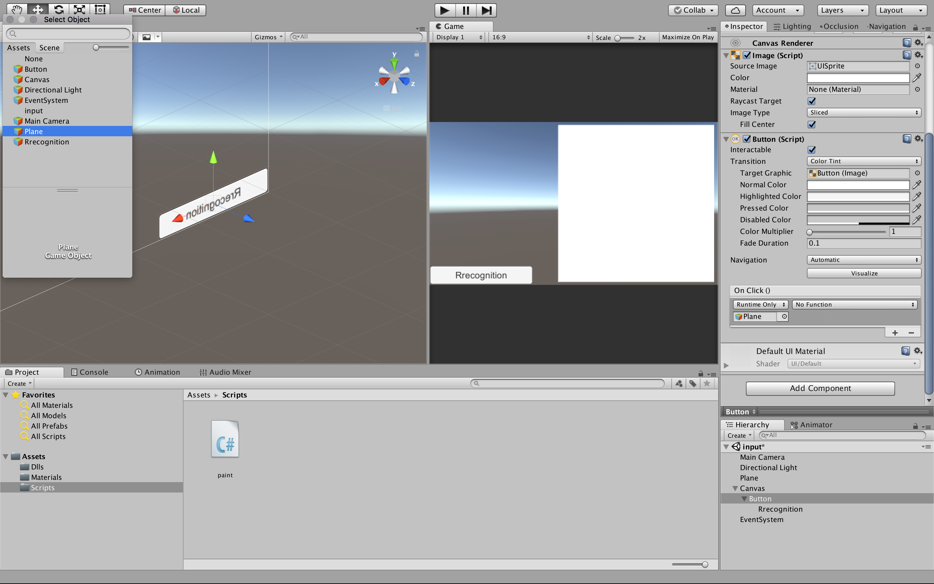Click the Play button
Image resolution: width=934 pixels, height=584 pixels.
point(445,10)
